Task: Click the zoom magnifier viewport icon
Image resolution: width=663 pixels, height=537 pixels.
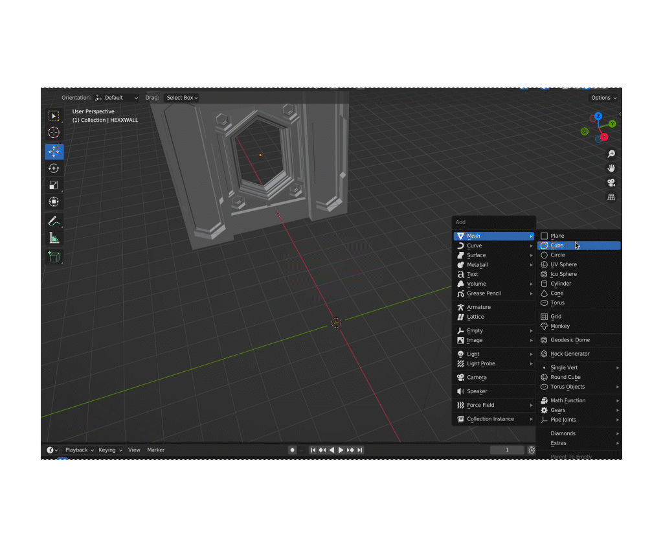Action: click(611, 154)
